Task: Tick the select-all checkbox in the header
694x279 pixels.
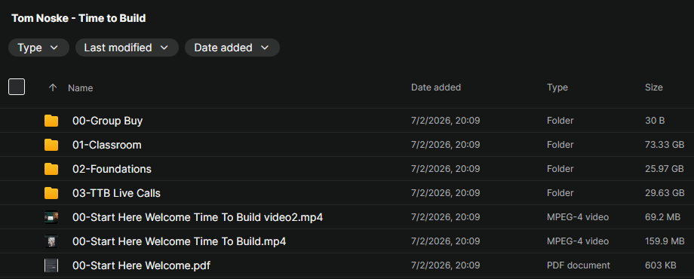Action: coord(17,87)
